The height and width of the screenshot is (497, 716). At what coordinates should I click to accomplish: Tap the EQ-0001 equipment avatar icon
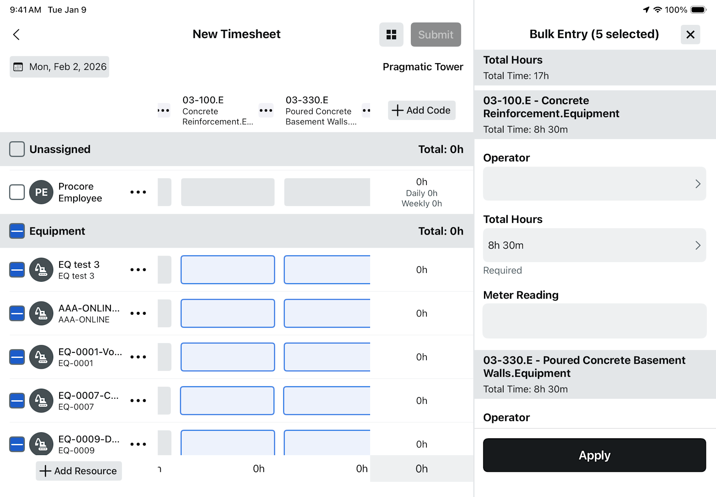click(x=41, y=357)
